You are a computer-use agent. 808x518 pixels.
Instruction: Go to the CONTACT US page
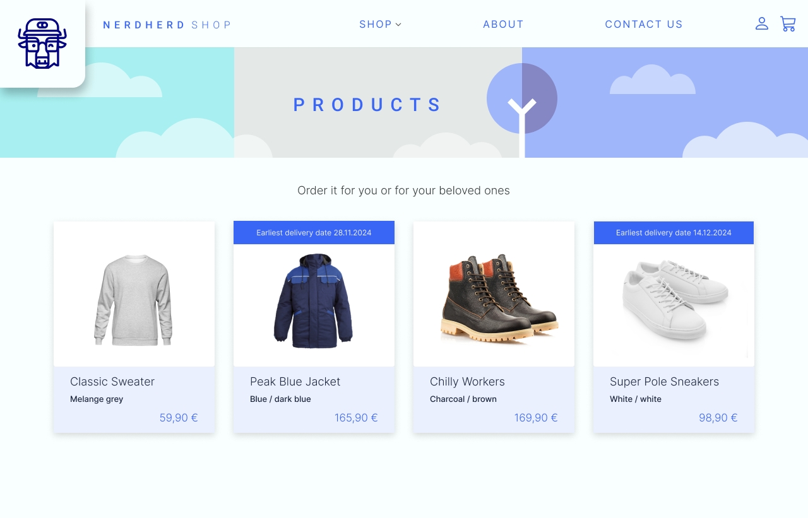[x=644, y=24]
